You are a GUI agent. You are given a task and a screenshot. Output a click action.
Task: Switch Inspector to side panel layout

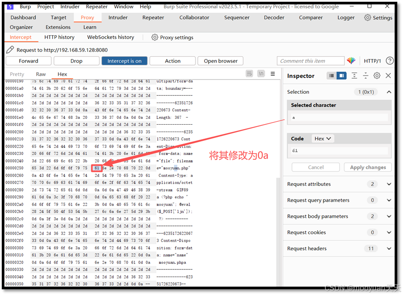[x=342, y=76]
